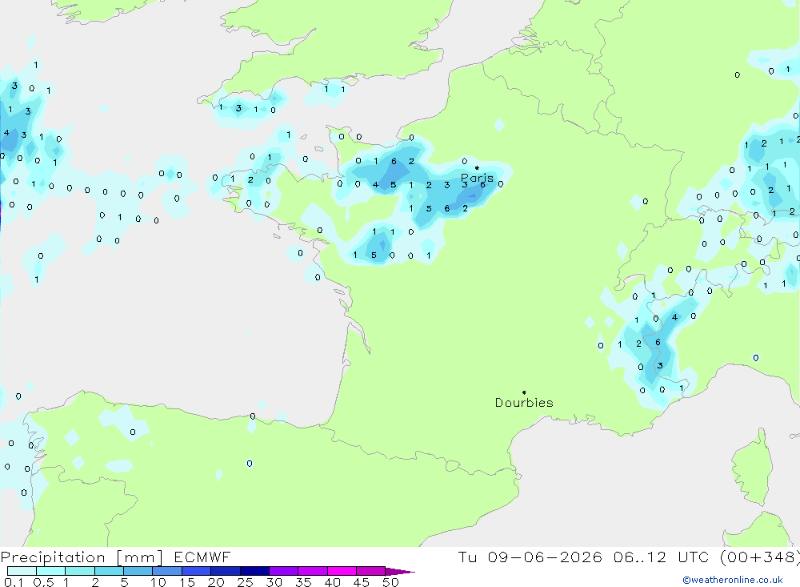The height and width of the screenshot is (587, 800).
Task: Pick the 10–15 mm legend color swatch
Action: click(167, 571)
